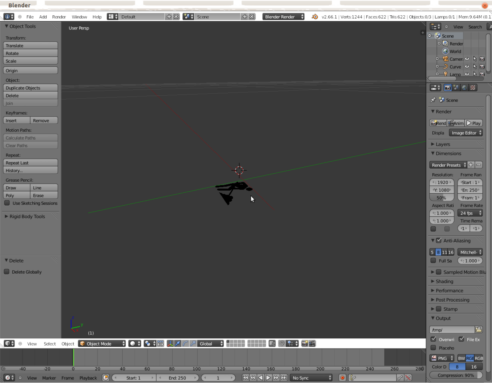Click the red auto-keyframe record button
The image size is (492, 383).
click(342, 377)
